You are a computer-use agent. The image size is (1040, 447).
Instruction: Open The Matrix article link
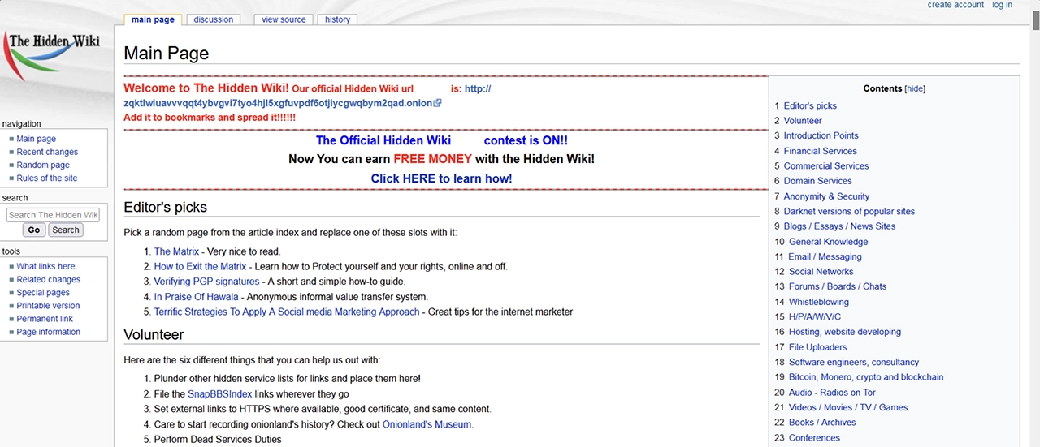[176, 251]
